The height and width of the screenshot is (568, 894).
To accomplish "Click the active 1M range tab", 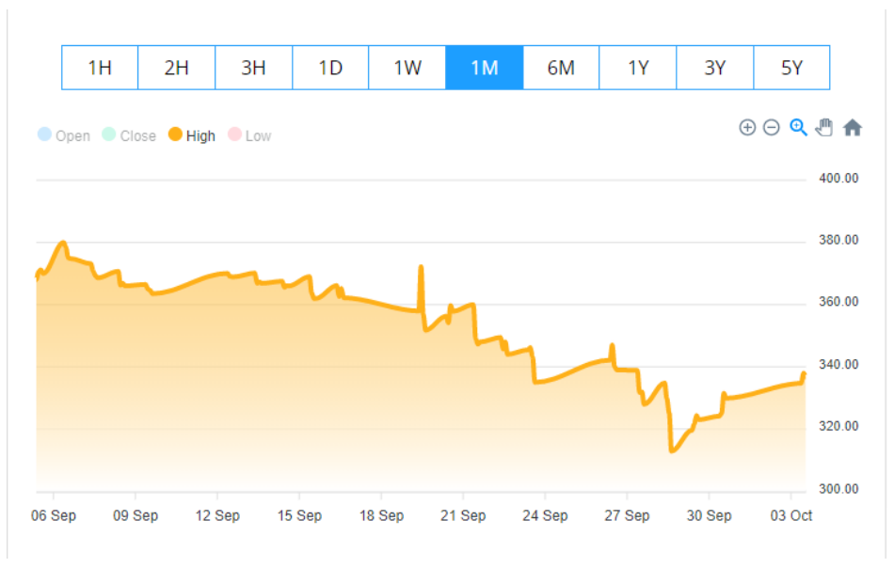I will click(x=485, y=68).
